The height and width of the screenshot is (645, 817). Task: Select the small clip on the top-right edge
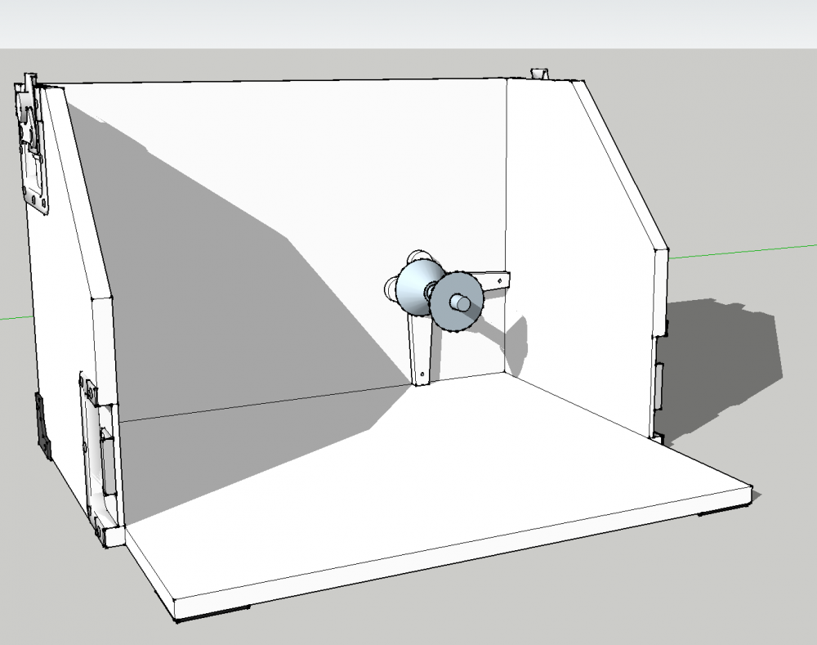540,73
